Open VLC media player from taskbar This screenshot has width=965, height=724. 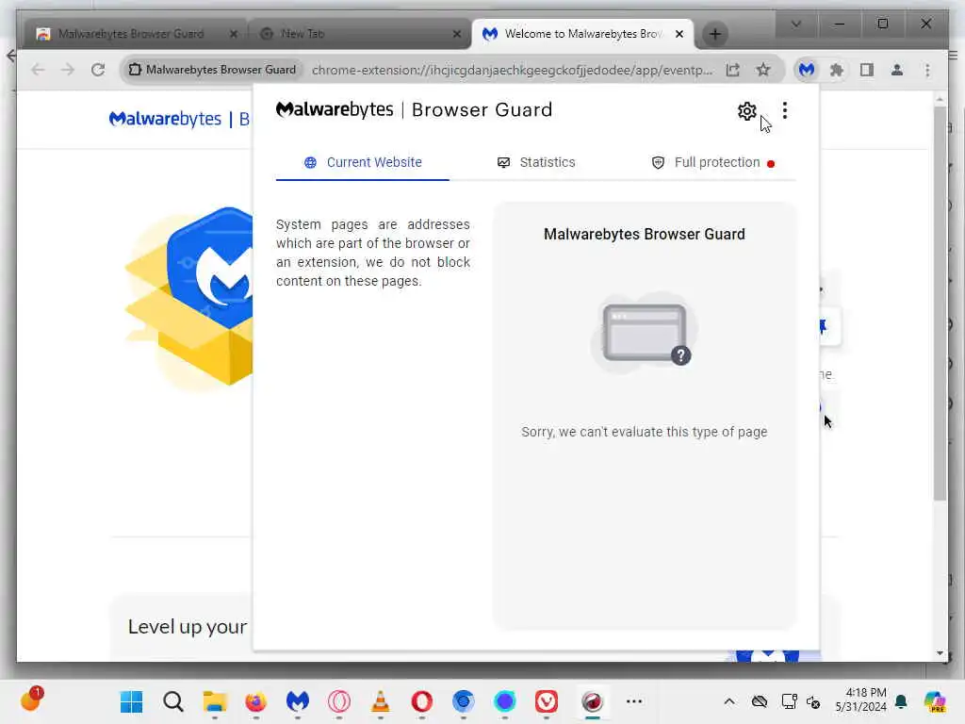pyautogui.click(x=381, y=701)
